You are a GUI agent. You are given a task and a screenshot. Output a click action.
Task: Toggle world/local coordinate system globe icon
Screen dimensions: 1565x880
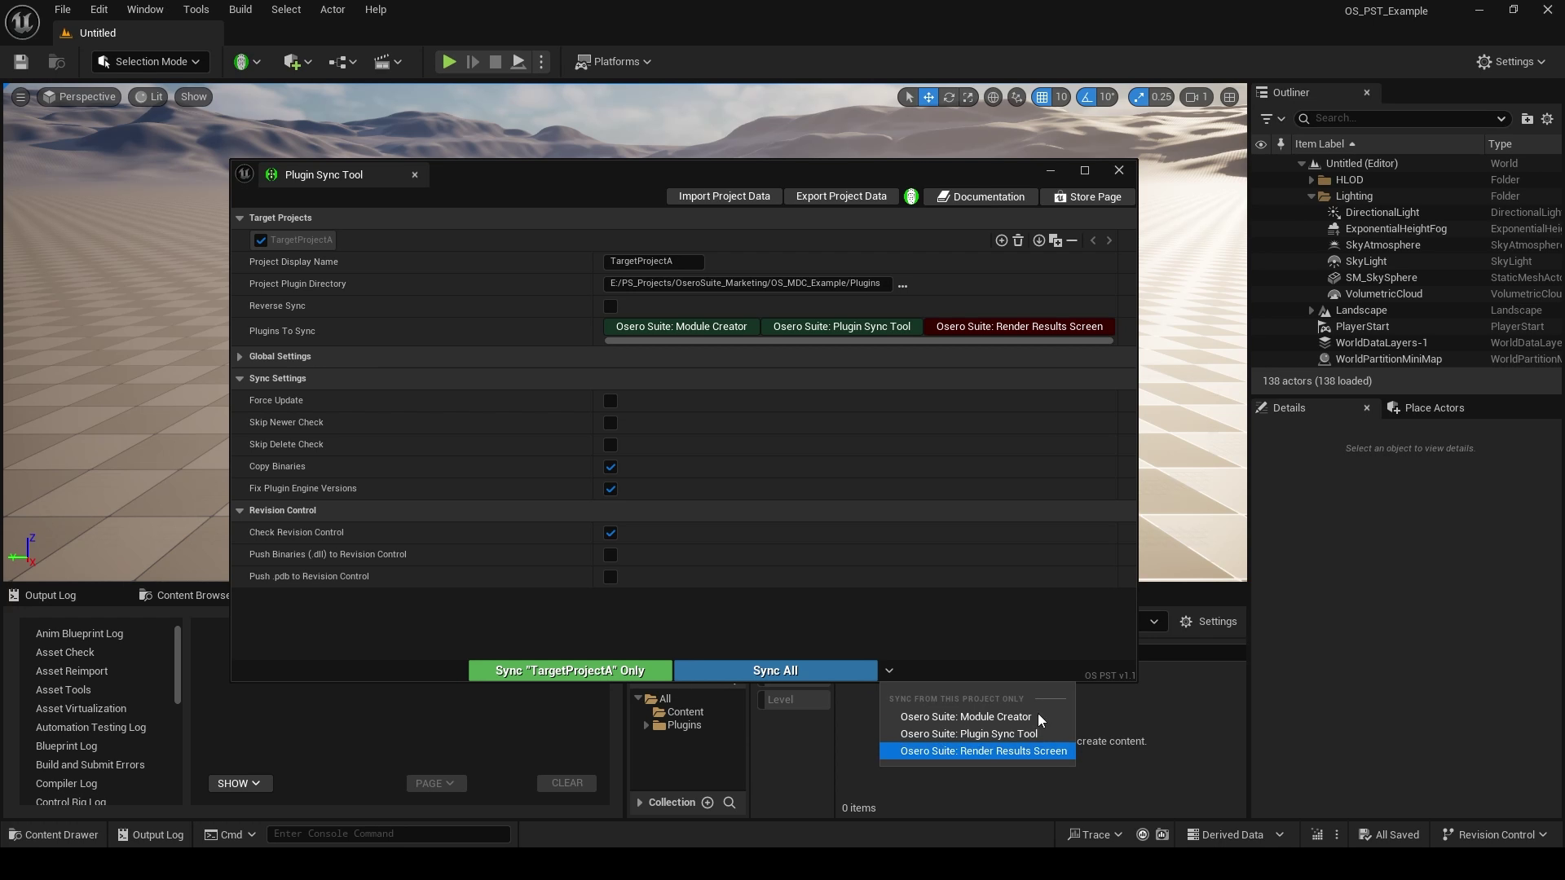point(993,97)
